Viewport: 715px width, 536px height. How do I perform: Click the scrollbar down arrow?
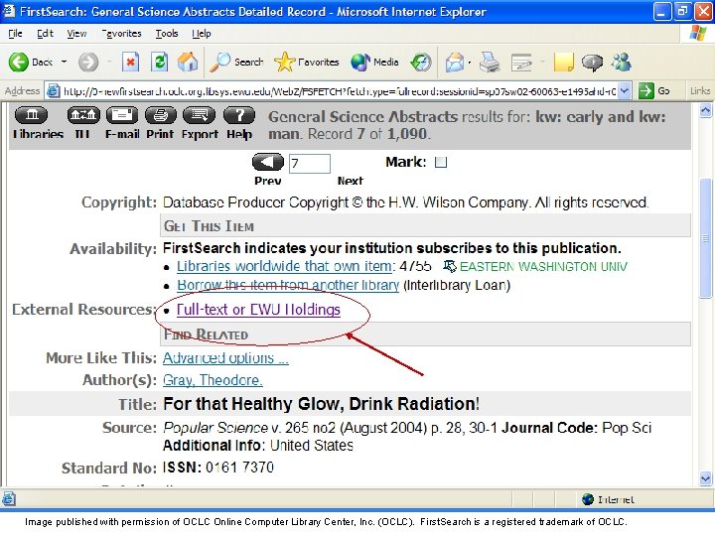click(x=705, y=478)
